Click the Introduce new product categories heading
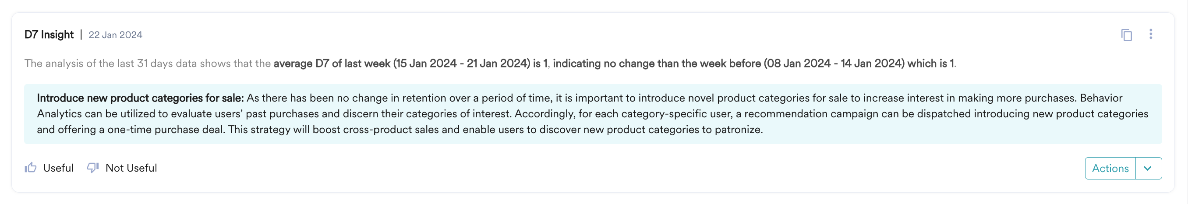 [x=140, y=98]
